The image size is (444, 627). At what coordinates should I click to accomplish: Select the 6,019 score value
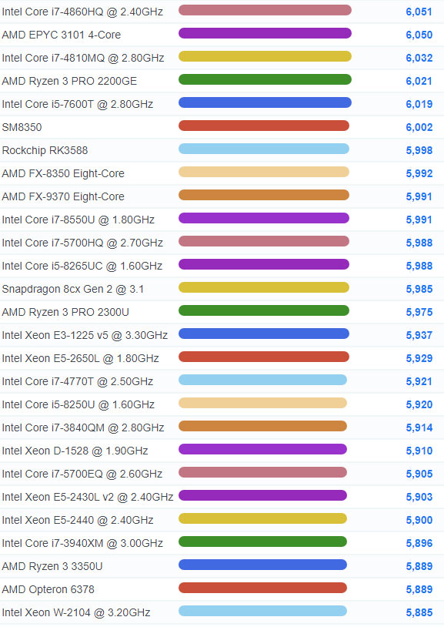click(419, 104)
